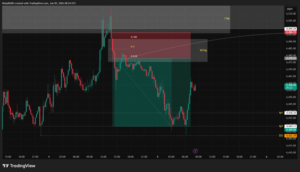This screenshot has height=172, width=300.
Task: Select the tp2 line label
Action: point(281,126)
